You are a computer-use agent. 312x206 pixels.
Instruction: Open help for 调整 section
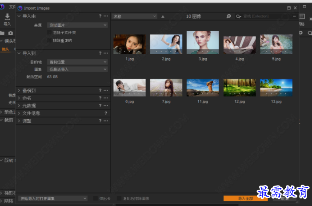point(100,121)
